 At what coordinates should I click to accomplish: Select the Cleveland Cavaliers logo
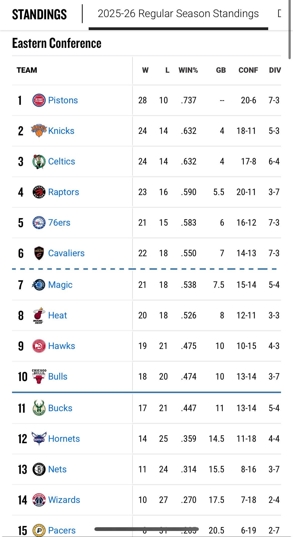click(39, 253)
